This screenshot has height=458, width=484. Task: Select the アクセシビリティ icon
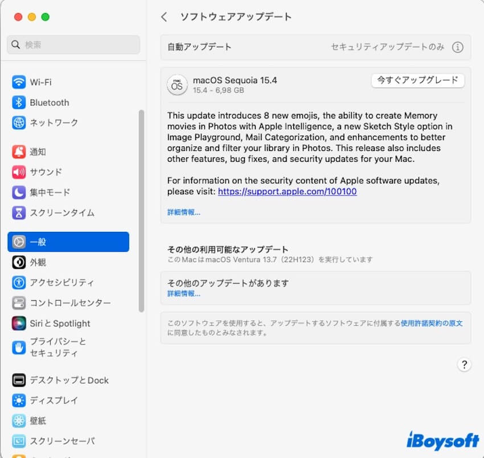(x=19, y=283)
